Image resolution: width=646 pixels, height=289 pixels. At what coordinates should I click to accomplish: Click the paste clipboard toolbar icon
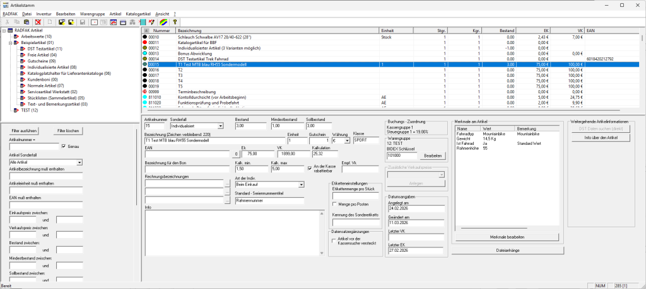(x=27, y=22)
